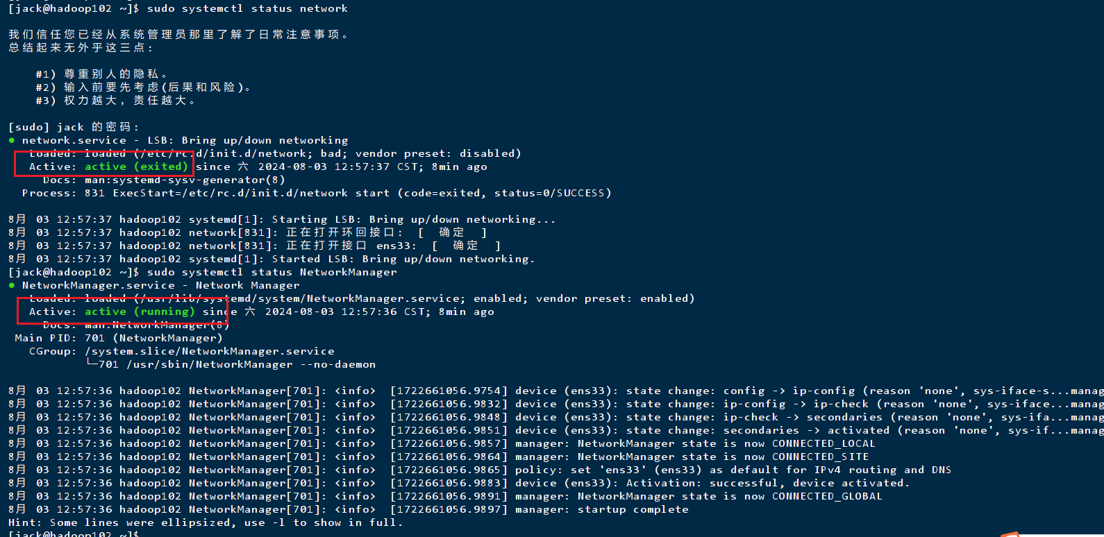Image resolution: width=1104 pixels, height=537 pixels.
Task: Select the red-boxed "active (running)" status text
Action: pos(140,312)
